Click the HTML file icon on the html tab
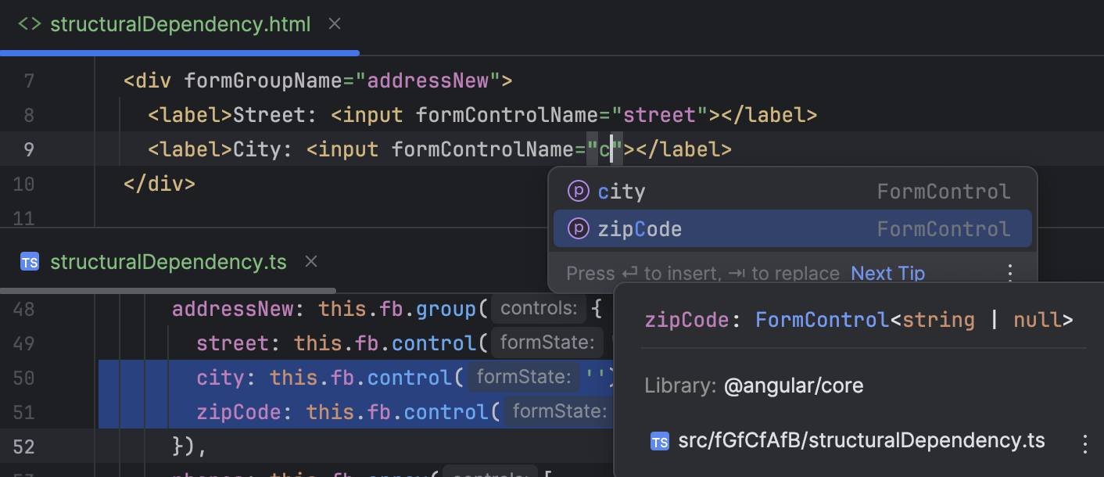 [x=29, y=24]
